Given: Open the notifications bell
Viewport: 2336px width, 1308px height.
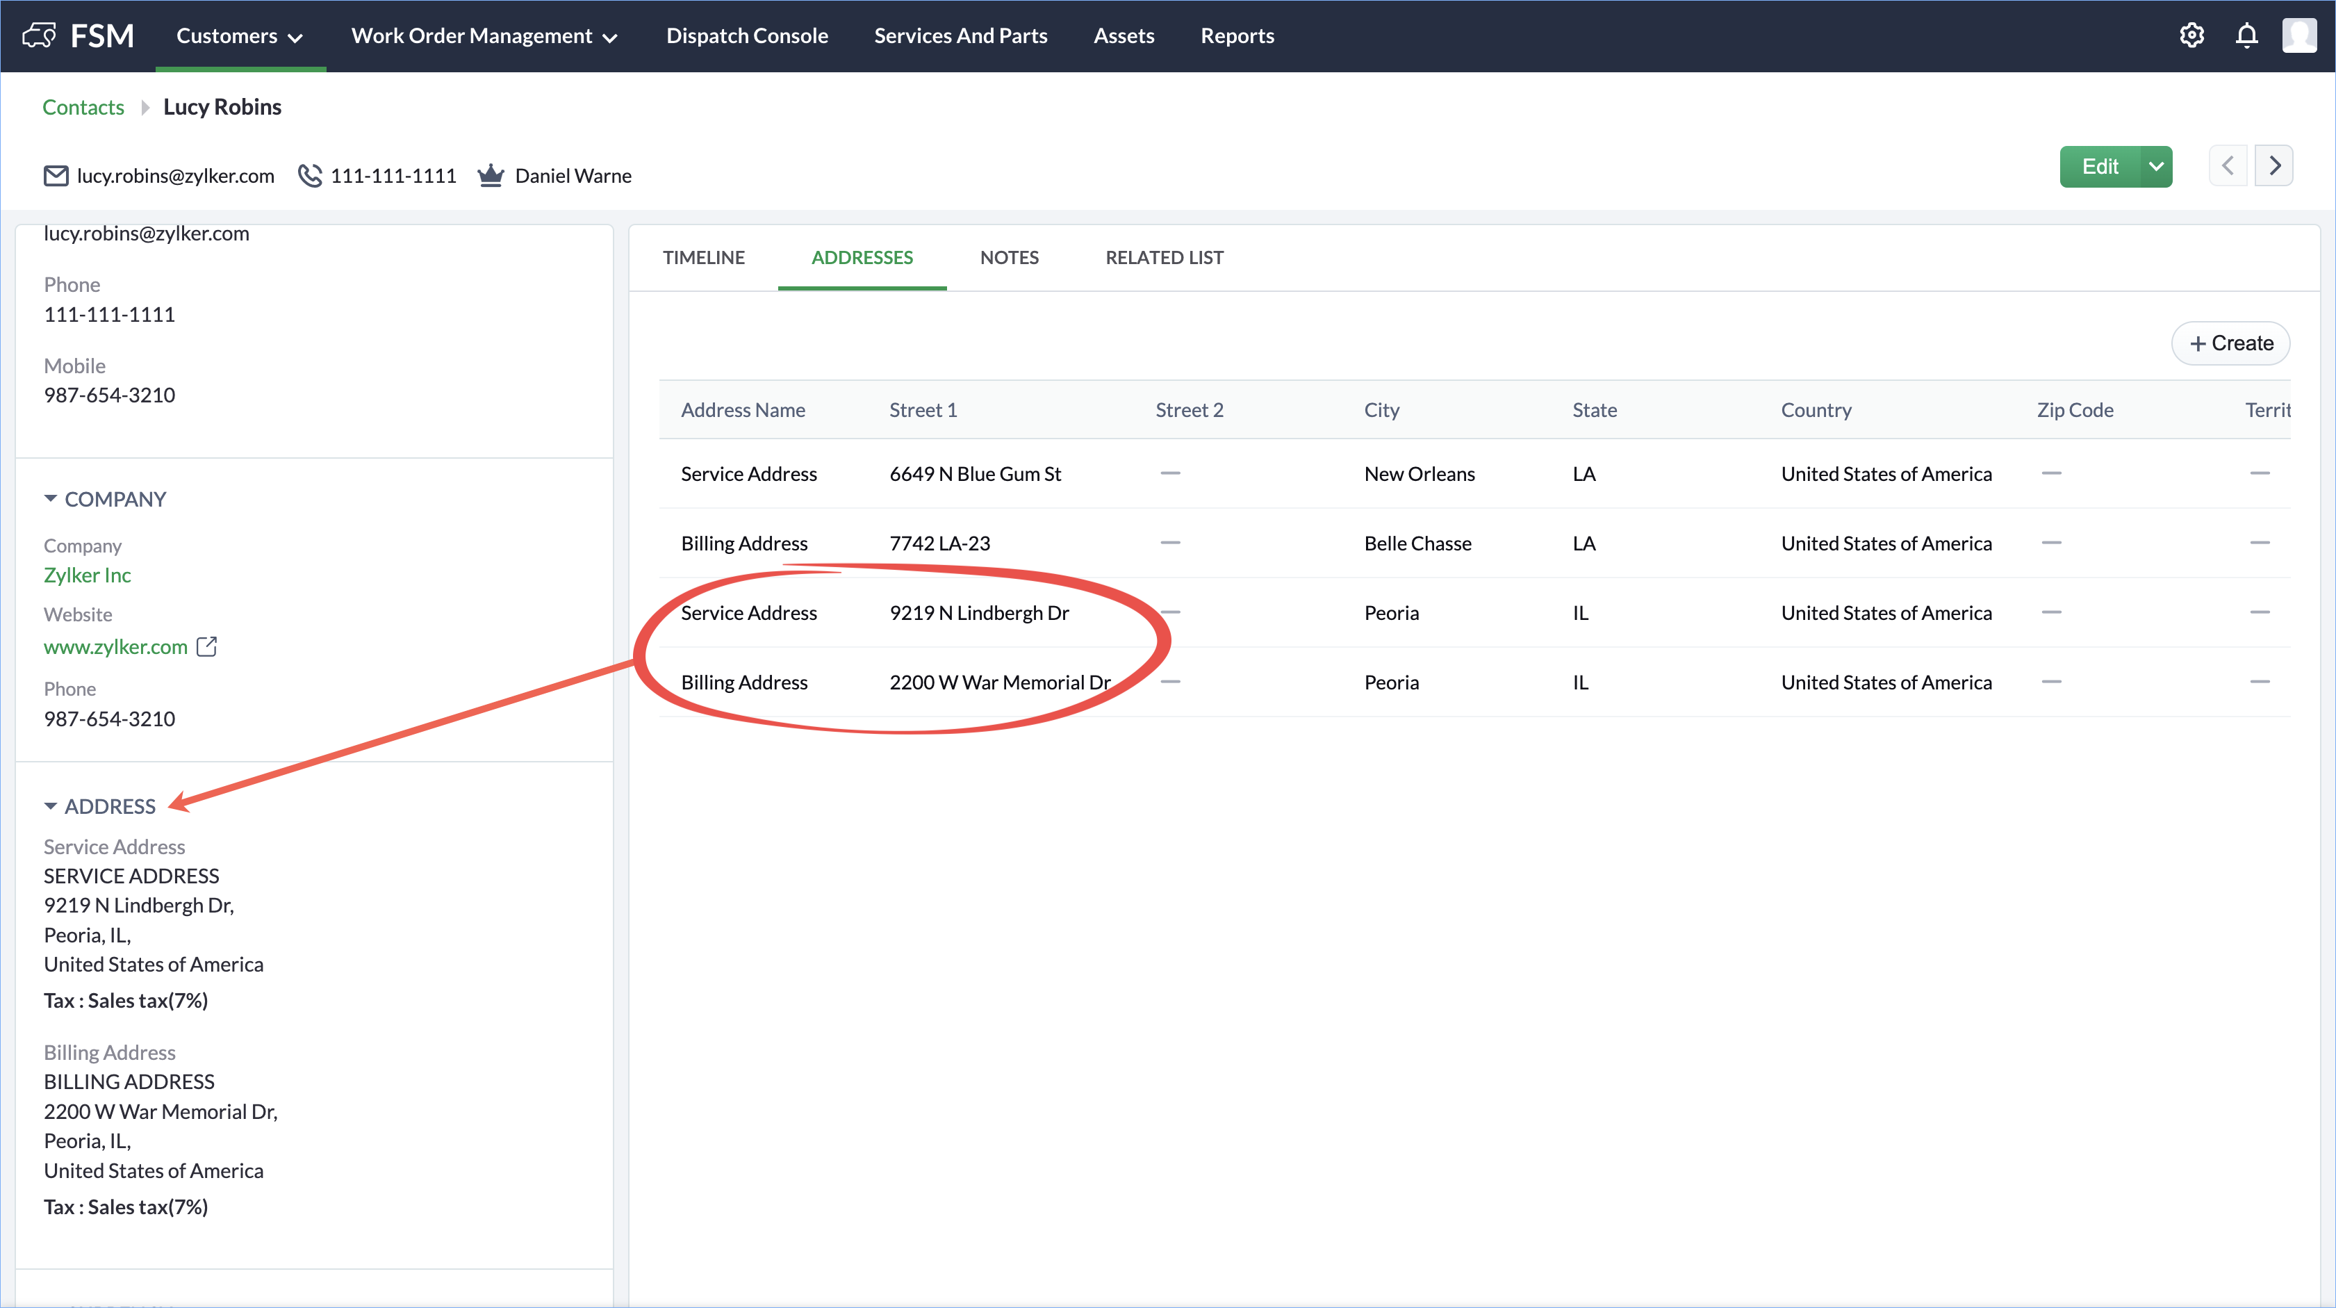Looking at the screenshot, I should tap(2246, 35).
